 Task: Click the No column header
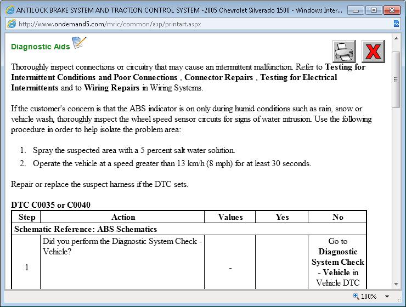[338, 217]
